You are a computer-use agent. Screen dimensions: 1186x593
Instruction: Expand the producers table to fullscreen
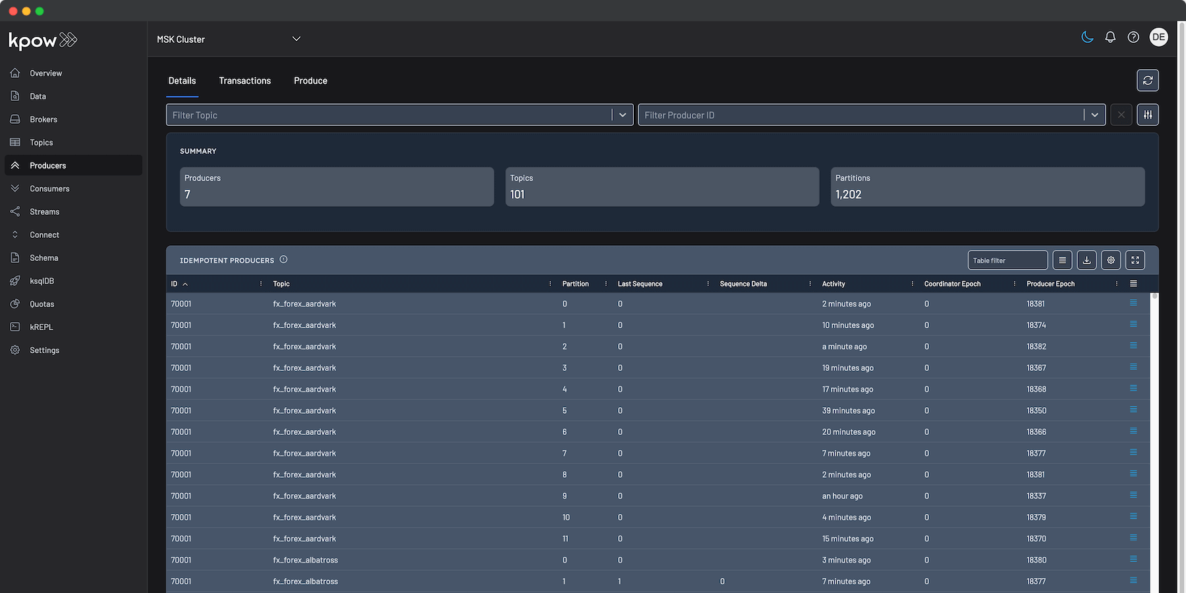tap(1135, 260)
